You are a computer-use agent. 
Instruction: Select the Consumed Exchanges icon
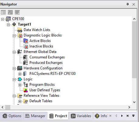pos(25,57)
